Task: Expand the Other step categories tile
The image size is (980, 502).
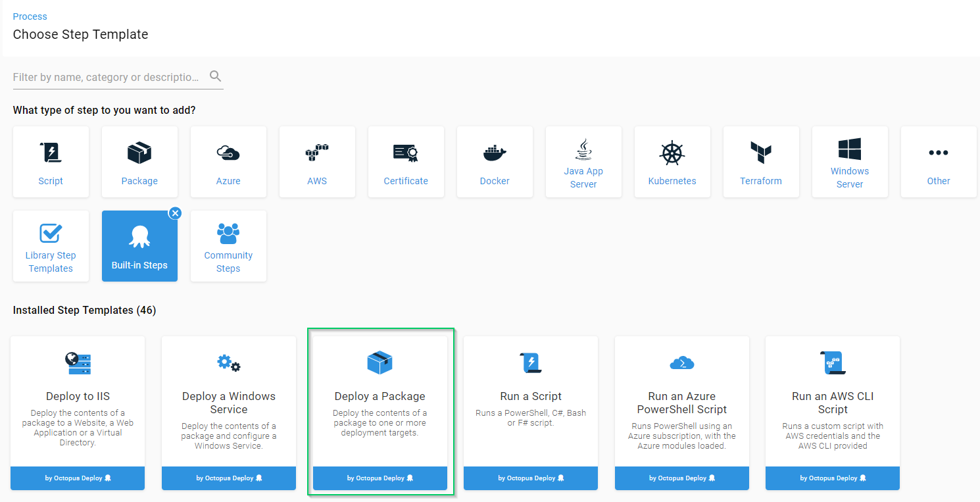Action: tap(939, 162)
